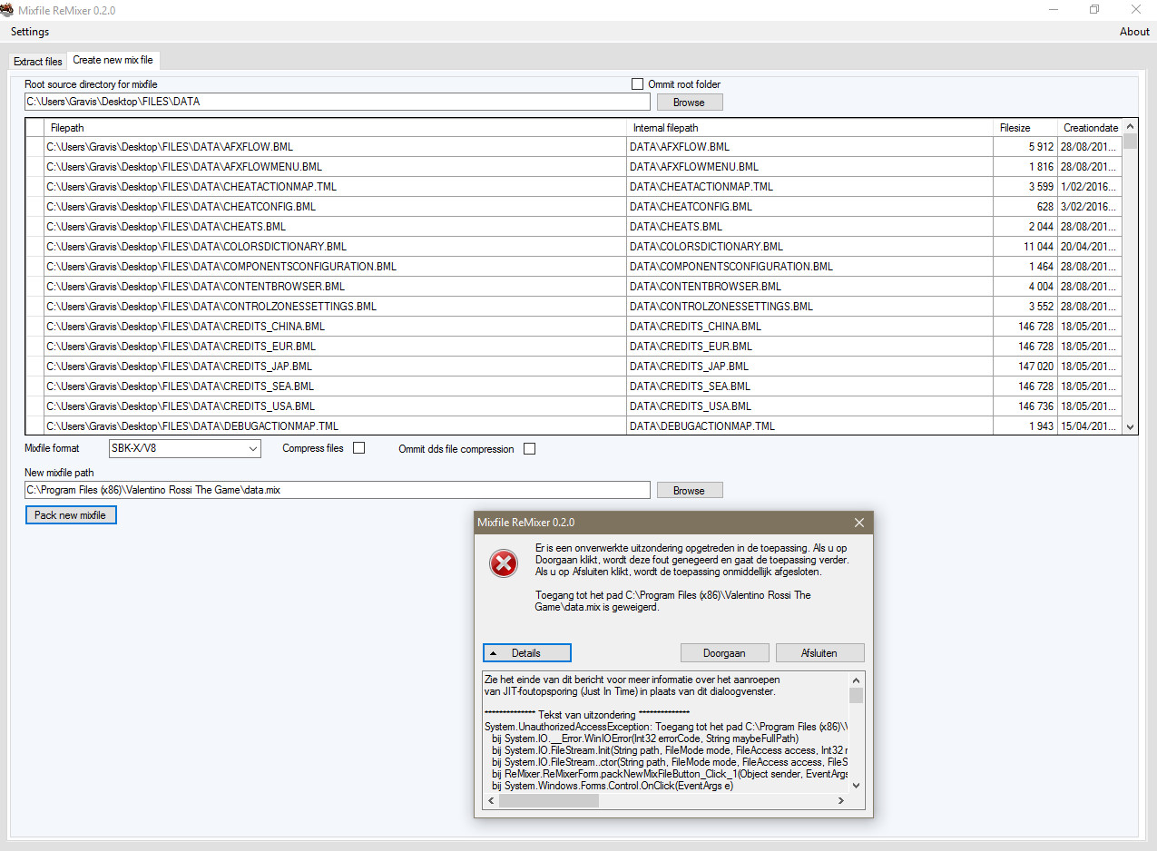1157x851 pixels.
Task: Select the CREDITS_JAP.BML filepath row
Action: click(x=336, y=367)
